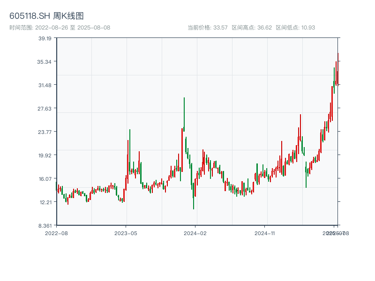
Task: Click the x-axis label 2023-05
Action: pyautogui.click(x=126, y=233)
